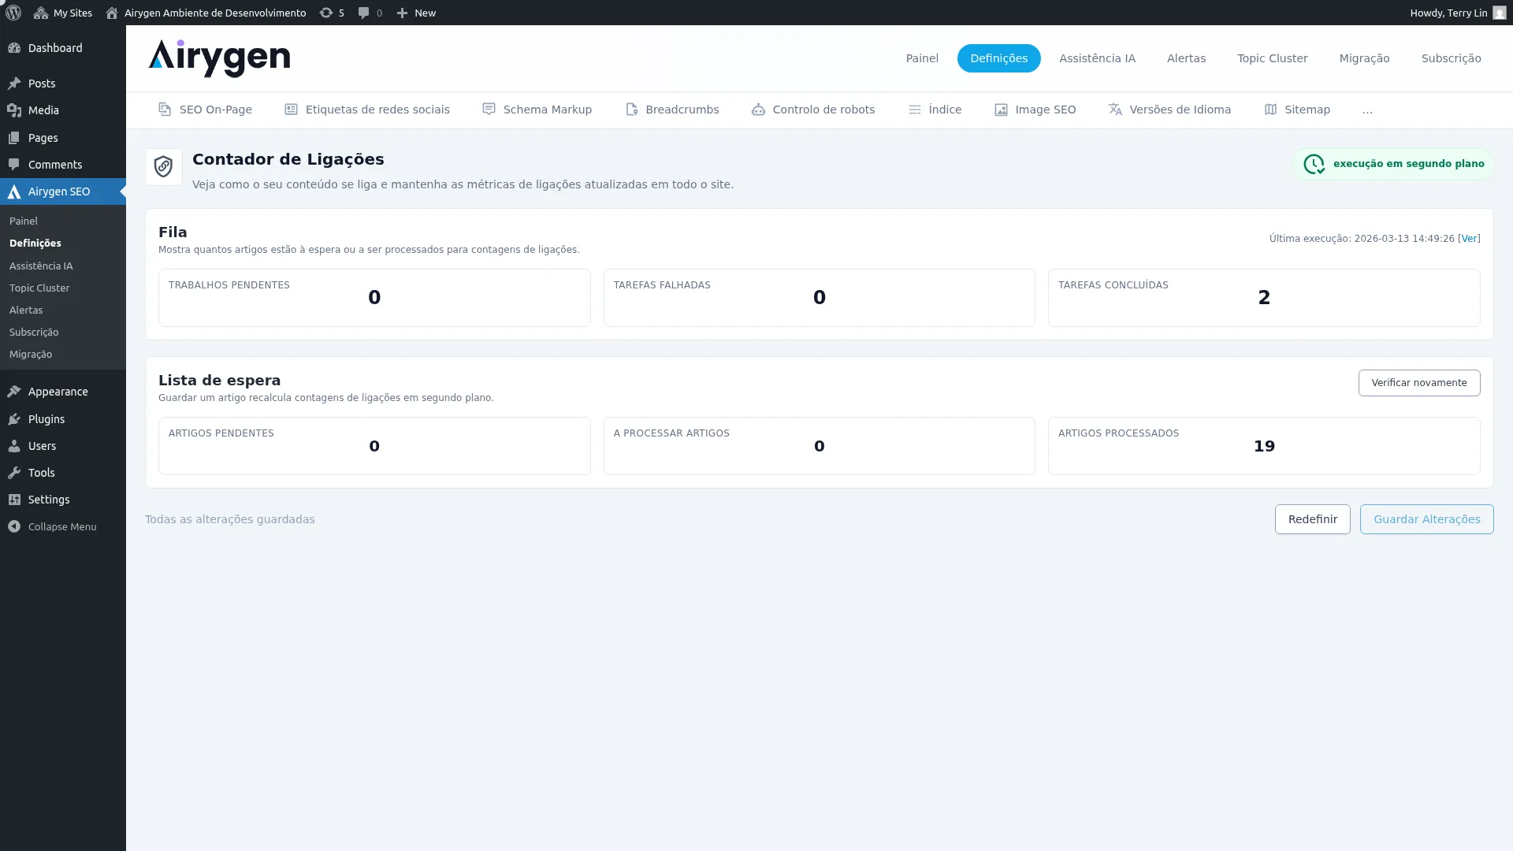Open Breadcrumbs settings icon
Viewport: 1513px width, 851px height.
(631, 110)
